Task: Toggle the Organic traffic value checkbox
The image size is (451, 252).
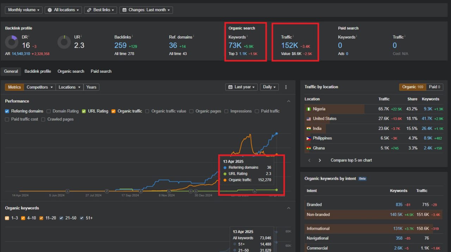Action: pyautogui.click(x=148, y=111)
